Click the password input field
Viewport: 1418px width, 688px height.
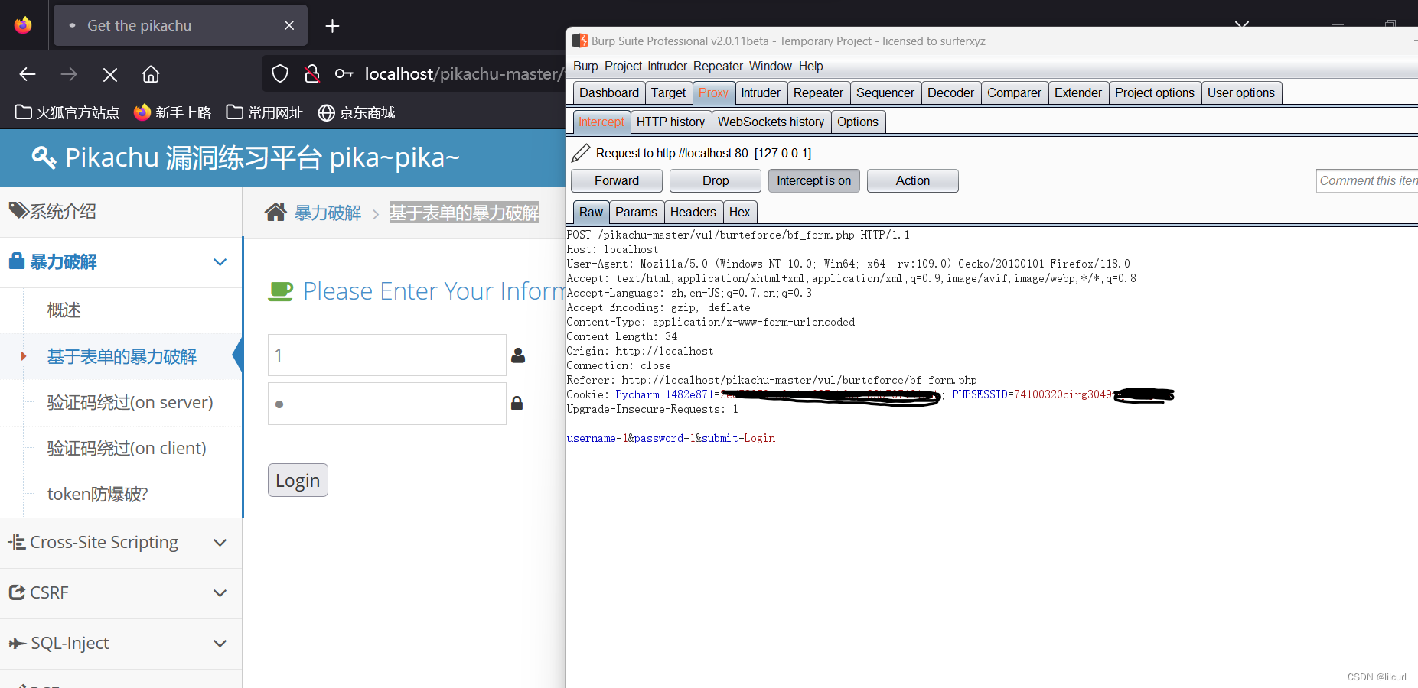coord(386,404)
